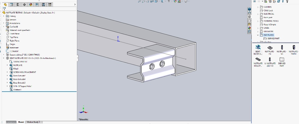
Task: Select the Weldment feature icon
Action: 7,48
